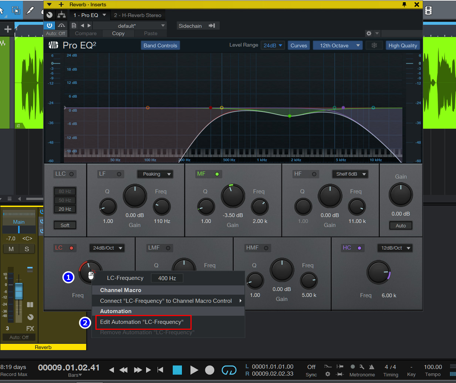Stop playback with the blue stop button
Screen dimensions: 456x383
point(177,370)
